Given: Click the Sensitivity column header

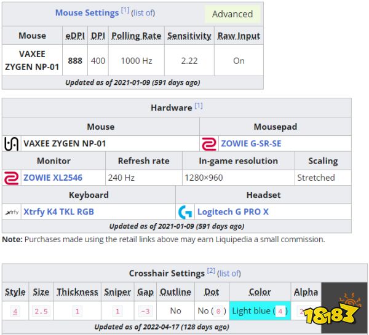Looking at the screenshot, I should coord(189,36).
